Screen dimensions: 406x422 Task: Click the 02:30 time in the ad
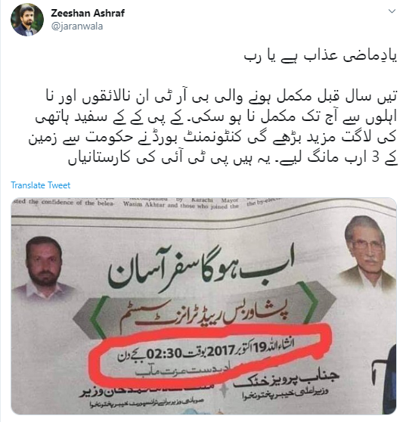click(x=164, y=354)
